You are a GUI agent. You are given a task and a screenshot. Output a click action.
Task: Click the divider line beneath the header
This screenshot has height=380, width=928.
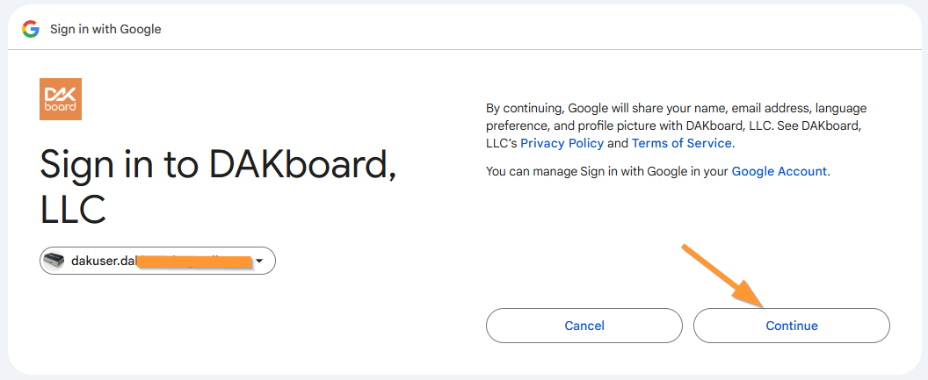464,50
